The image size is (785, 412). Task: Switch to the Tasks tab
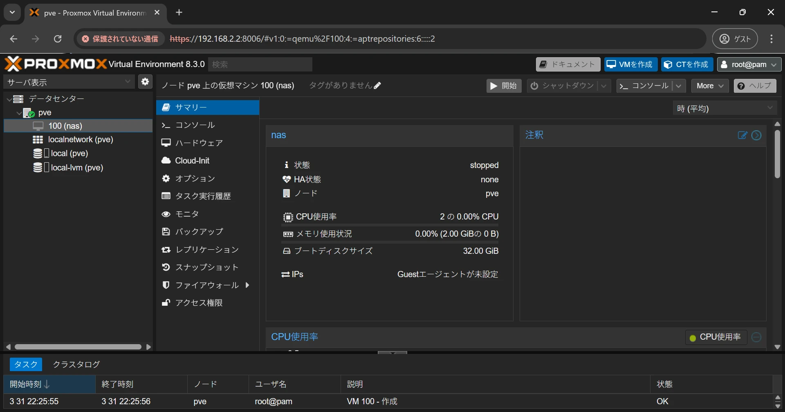click(x=26, y=364)
